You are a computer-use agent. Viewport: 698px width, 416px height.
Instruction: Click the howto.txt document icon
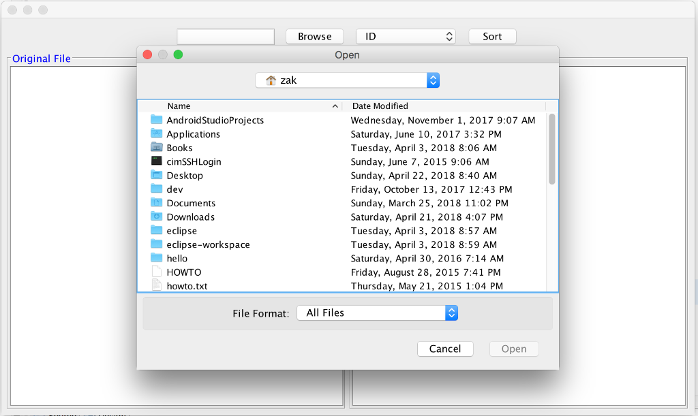[x=156, y=285]
